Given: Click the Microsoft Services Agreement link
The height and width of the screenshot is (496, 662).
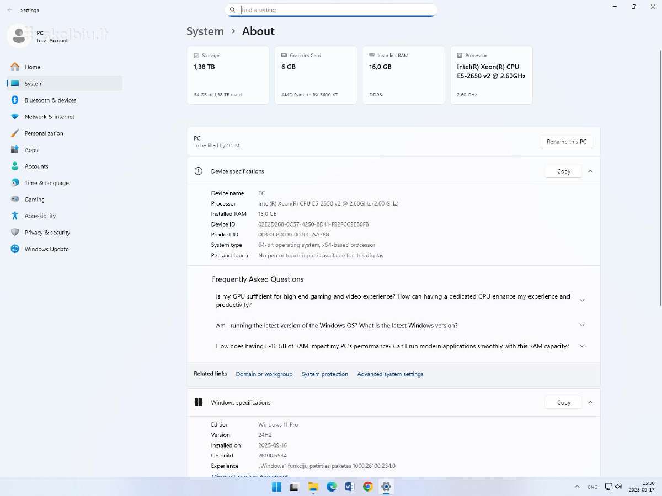Looking at the screenshot, I should [250, 476].
